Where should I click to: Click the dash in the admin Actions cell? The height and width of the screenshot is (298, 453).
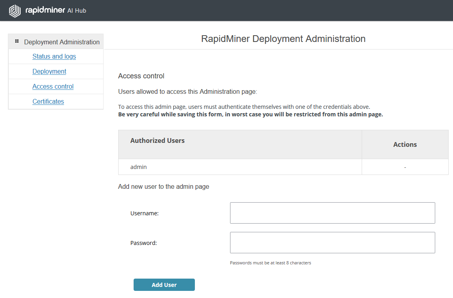405,167
